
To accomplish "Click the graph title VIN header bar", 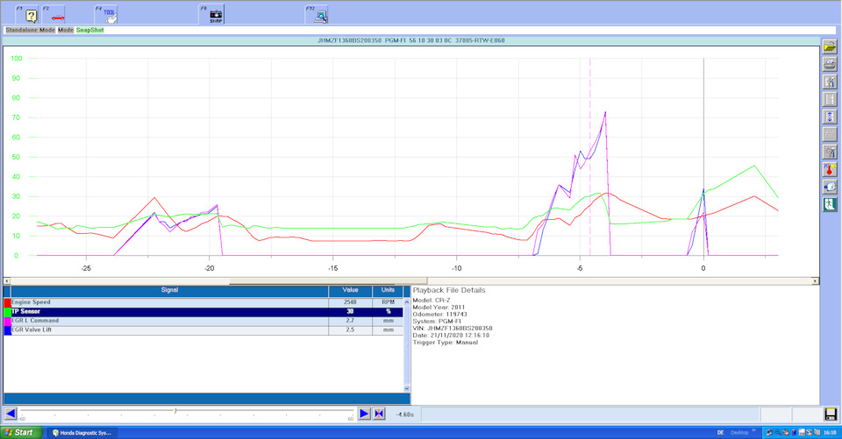I will point(411,40).
